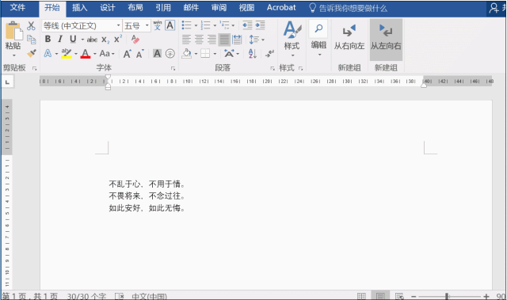507x300 pixels.
Task: Toggle Underline formatting
Action: [x=73, y=39]
